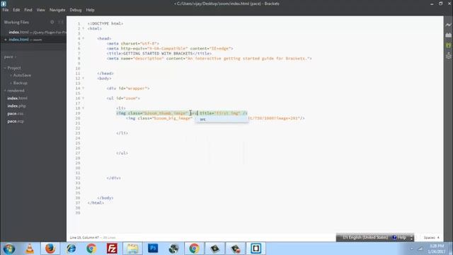Open the Extension Manager icon
Image resolution: width=453 pixels, height=255 pixels.
448,35
